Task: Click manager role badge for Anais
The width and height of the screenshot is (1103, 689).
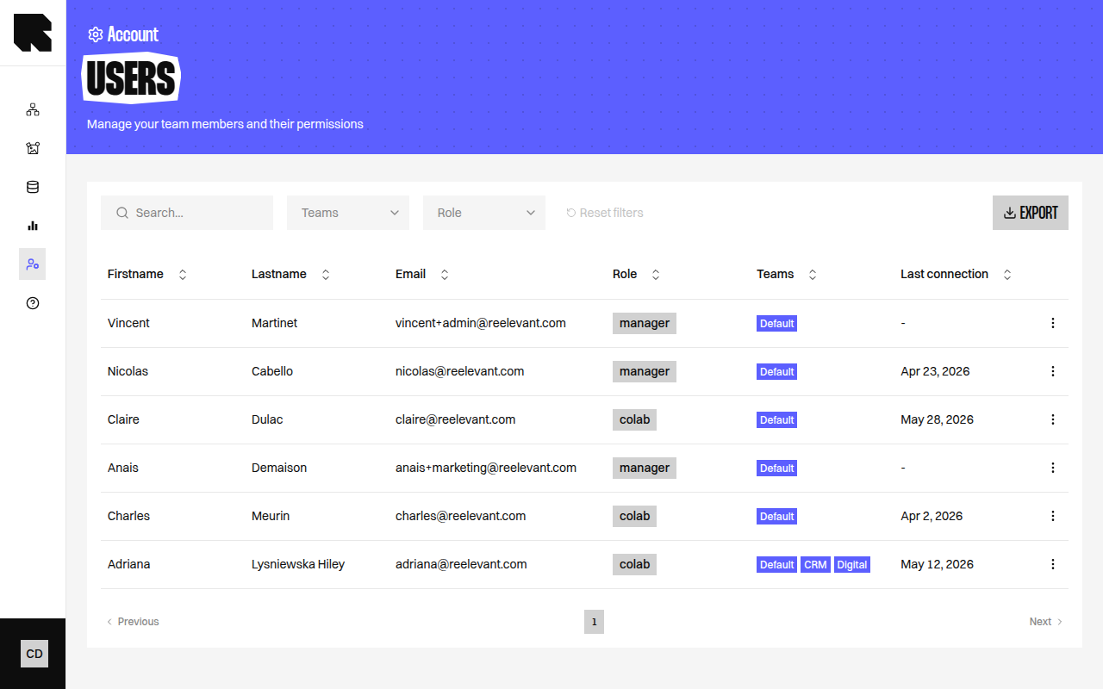Action: click(645, 468)
